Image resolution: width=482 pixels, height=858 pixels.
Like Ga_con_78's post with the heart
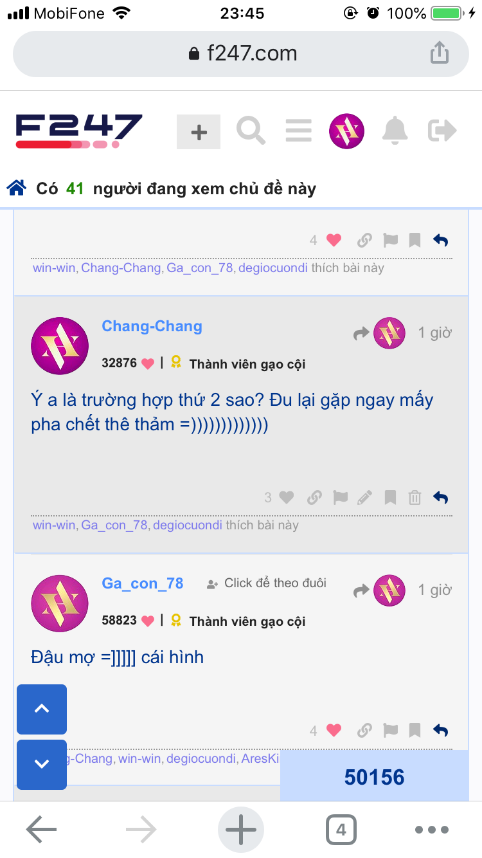click(x=334, y=730)
